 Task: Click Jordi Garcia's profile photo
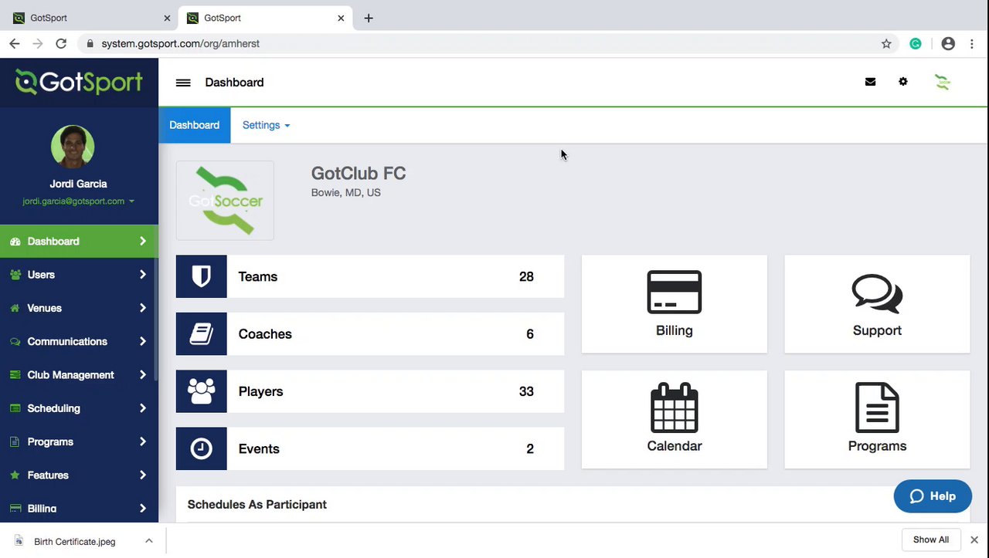(73, 147)
